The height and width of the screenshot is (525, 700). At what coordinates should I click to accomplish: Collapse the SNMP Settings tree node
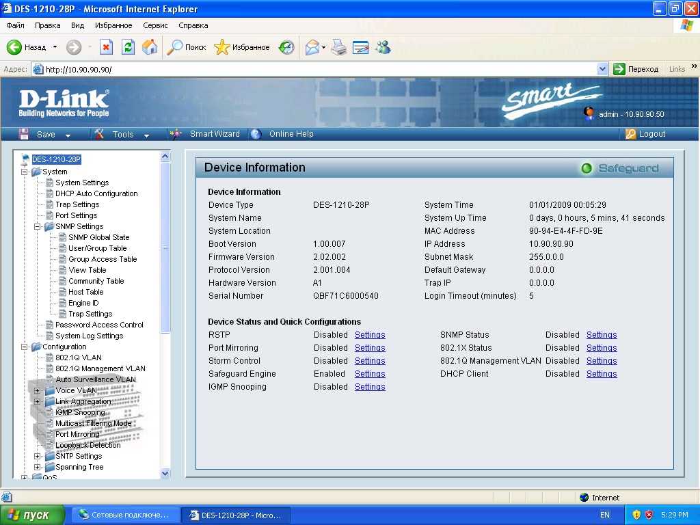click(38, 226)
